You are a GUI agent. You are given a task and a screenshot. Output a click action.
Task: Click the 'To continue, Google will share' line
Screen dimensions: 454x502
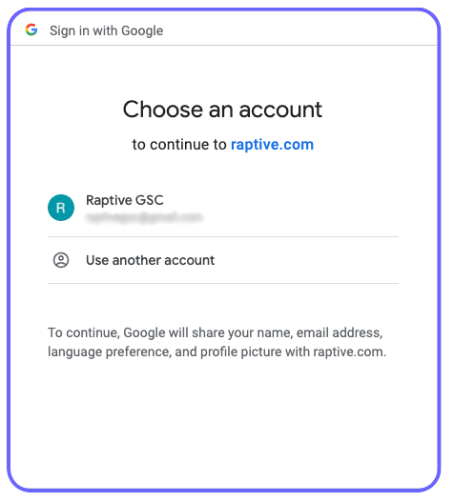pyautogui.click(x=216, y=332)
